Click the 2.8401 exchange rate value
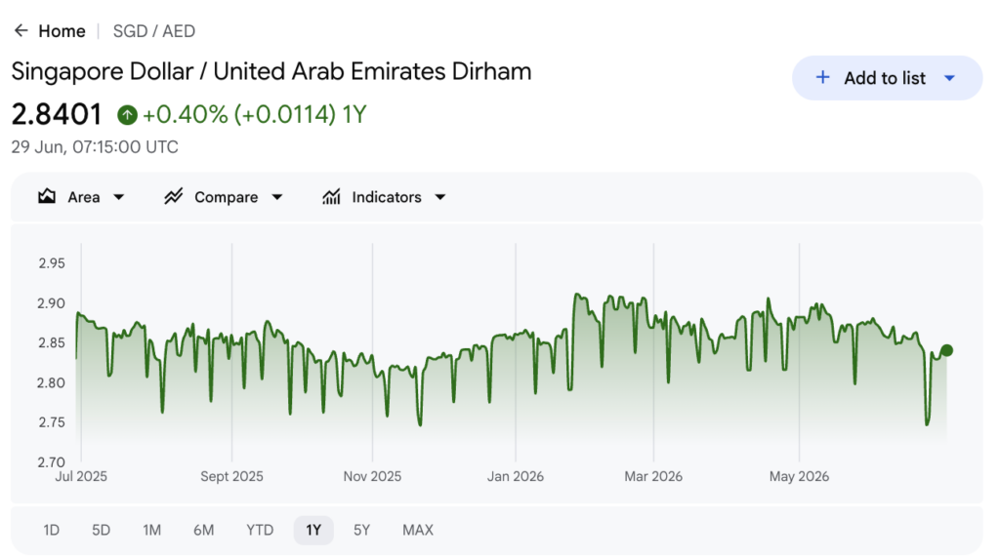 pos(57,115)
